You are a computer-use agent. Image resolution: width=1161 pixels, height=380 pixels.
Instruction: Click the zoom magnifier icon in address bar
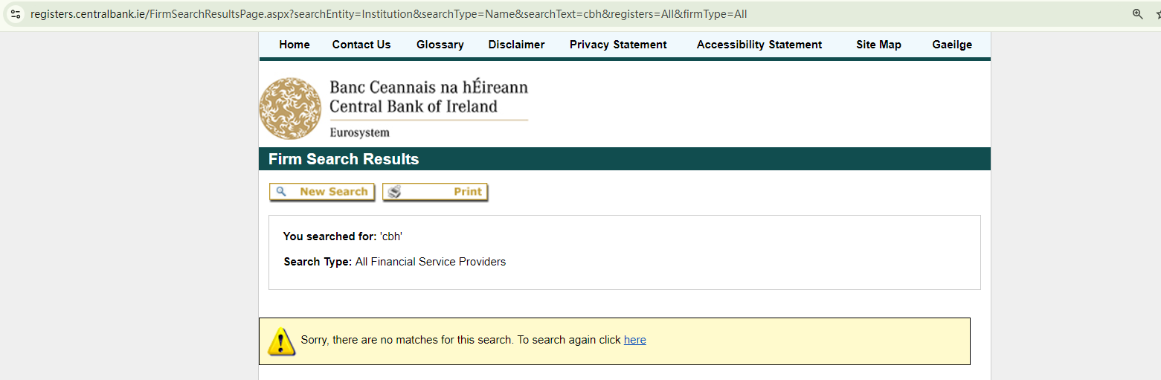click(x=1137, y=14)
